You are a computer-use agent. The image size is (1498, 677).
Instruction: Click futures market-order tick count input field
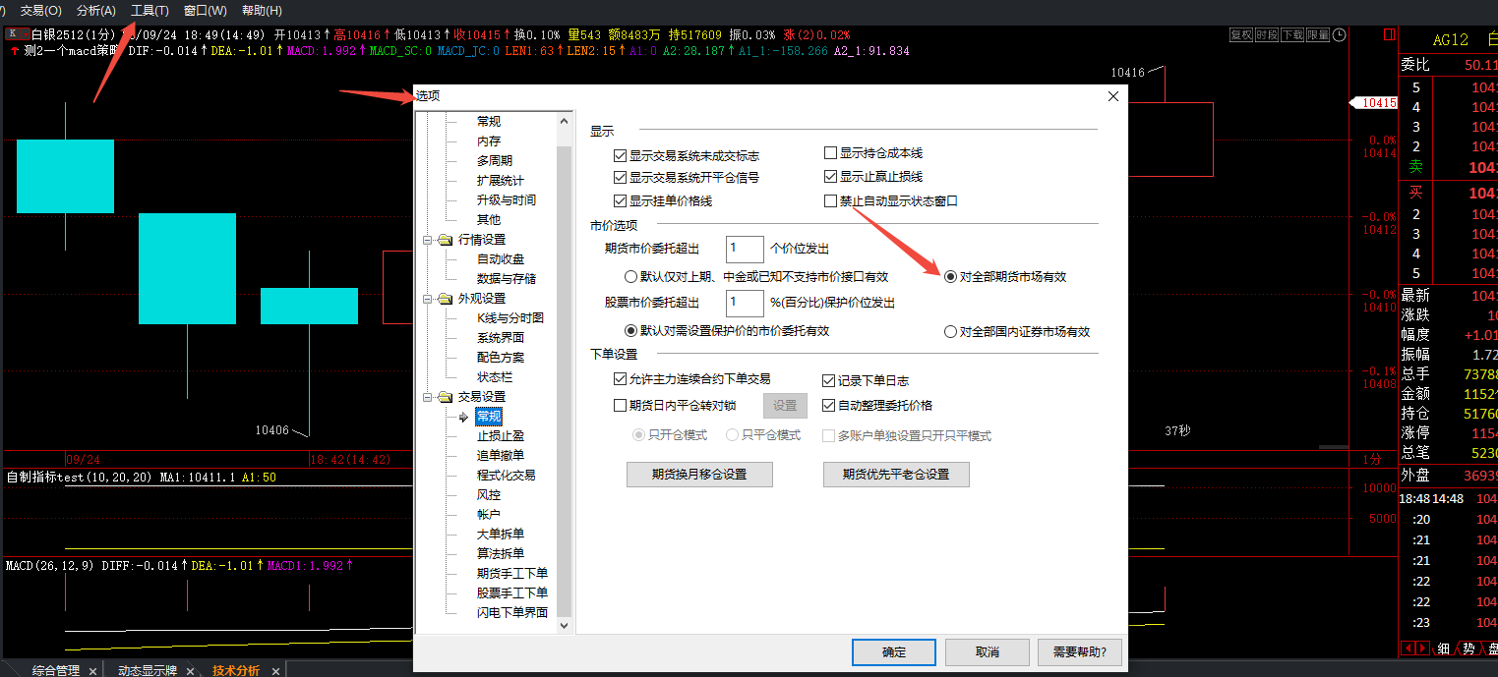(745, 249)
